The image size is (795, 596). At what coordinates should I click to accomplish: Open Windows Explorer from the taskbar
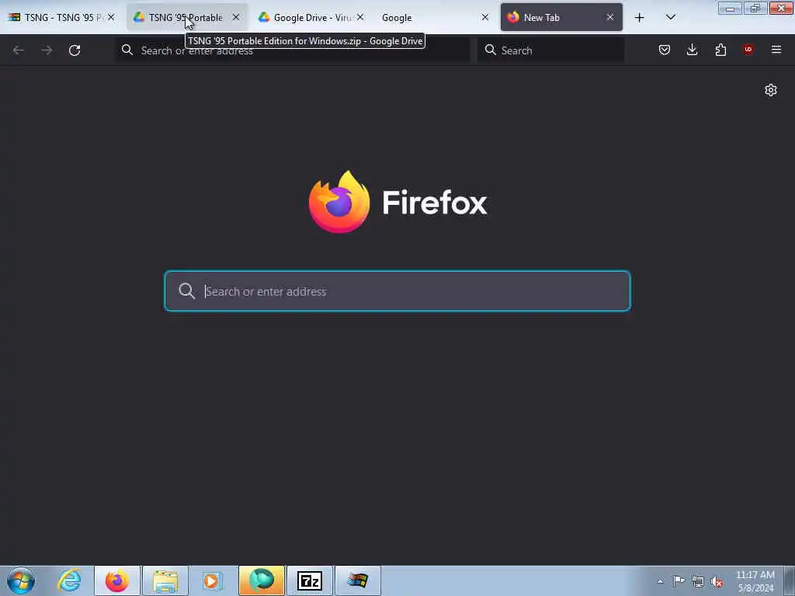[x=165, y=580]
